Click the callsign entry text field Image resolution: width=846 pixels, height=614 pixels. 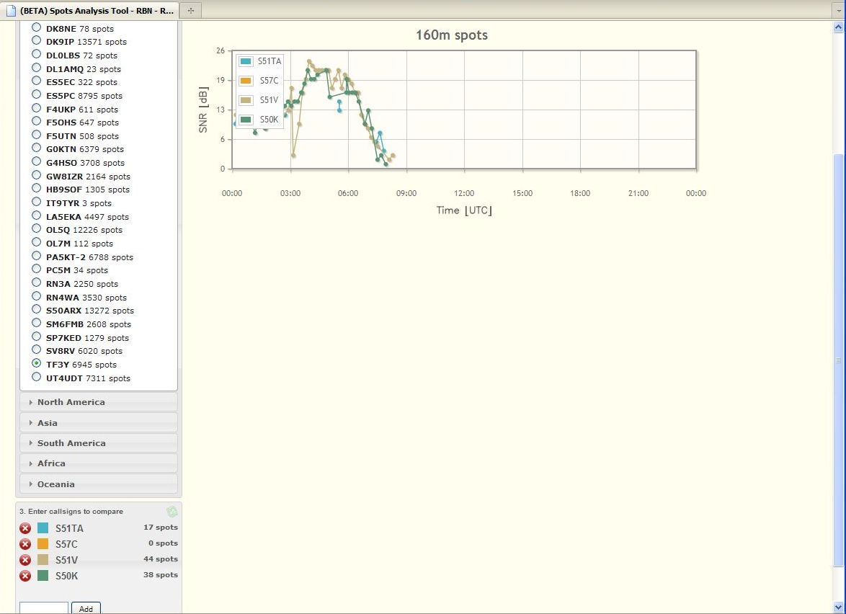tap(43, 608)
